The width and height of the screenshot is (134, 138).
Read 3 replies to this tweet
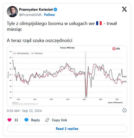coord(67,129)
